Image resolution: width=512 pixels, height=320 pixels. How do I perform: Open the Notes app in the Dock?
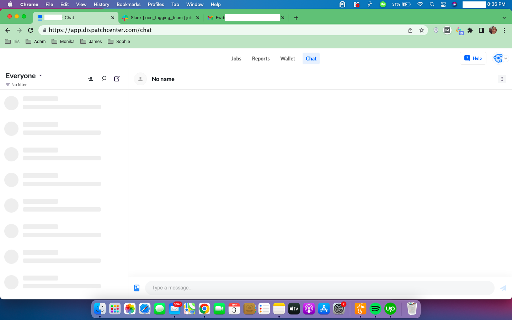pos(279,309)
